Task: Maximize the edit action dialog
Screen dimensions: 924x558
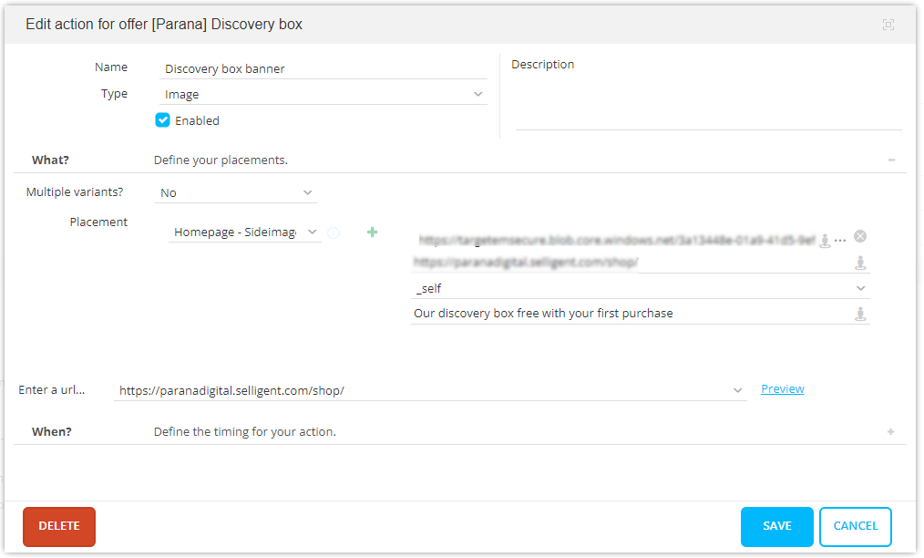Action: 888,25
